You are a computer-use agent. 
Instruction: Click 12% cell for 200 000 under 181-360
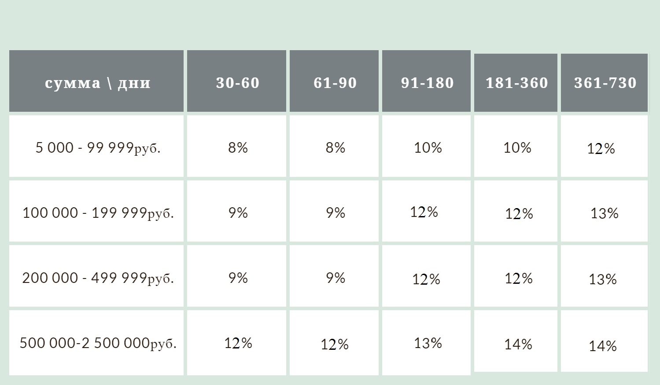pyautogui.click(x=516, y=276)
